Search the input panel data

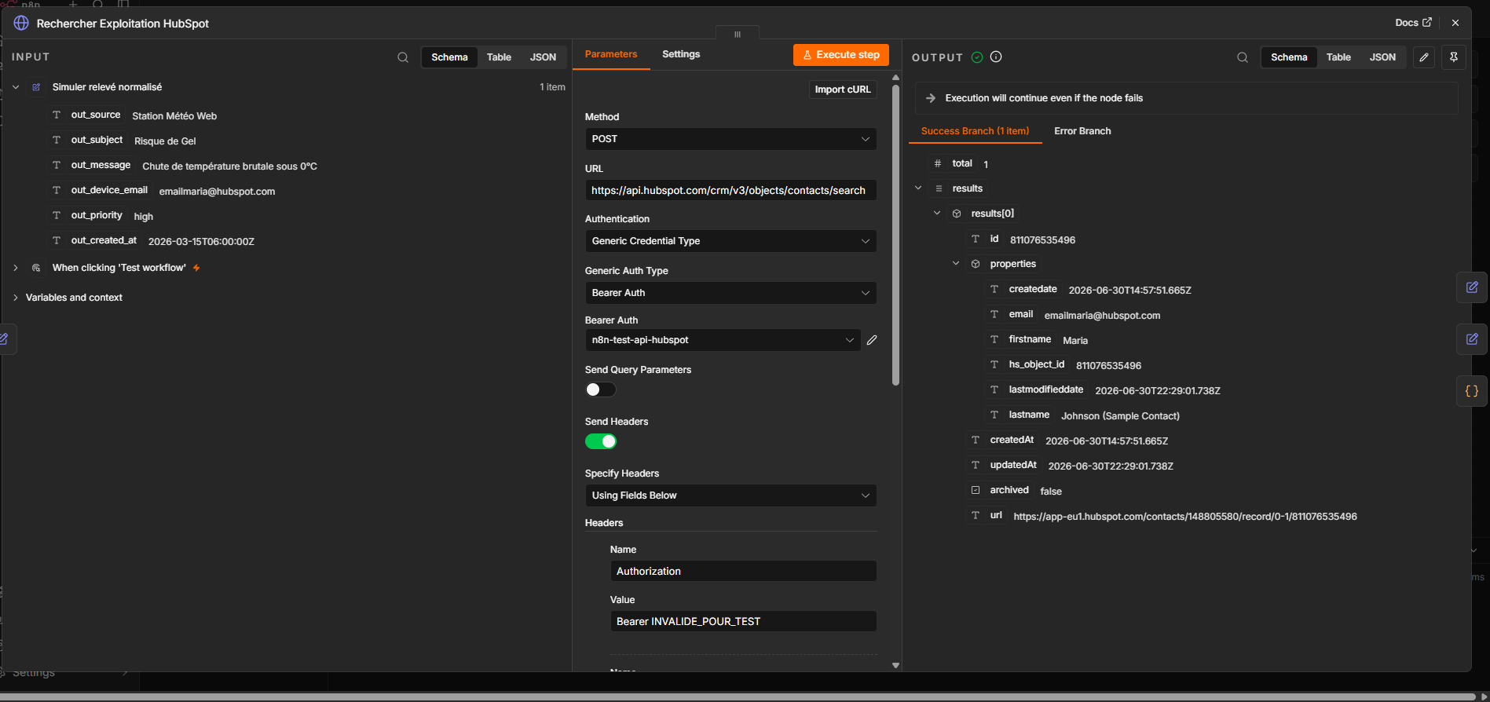click(403, 57)
